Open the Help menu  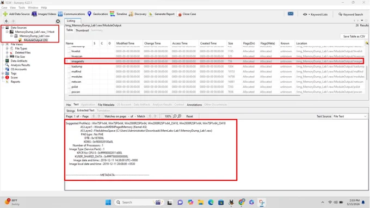(x=44, y=8)
